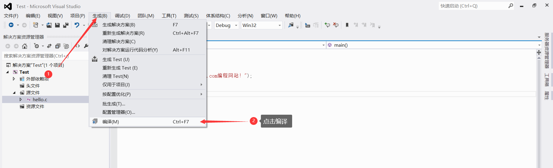The width and height of the screenshot is (553, 168).
Task: Click the Home icon in Solution Explorer
Action: pos(25,46)
